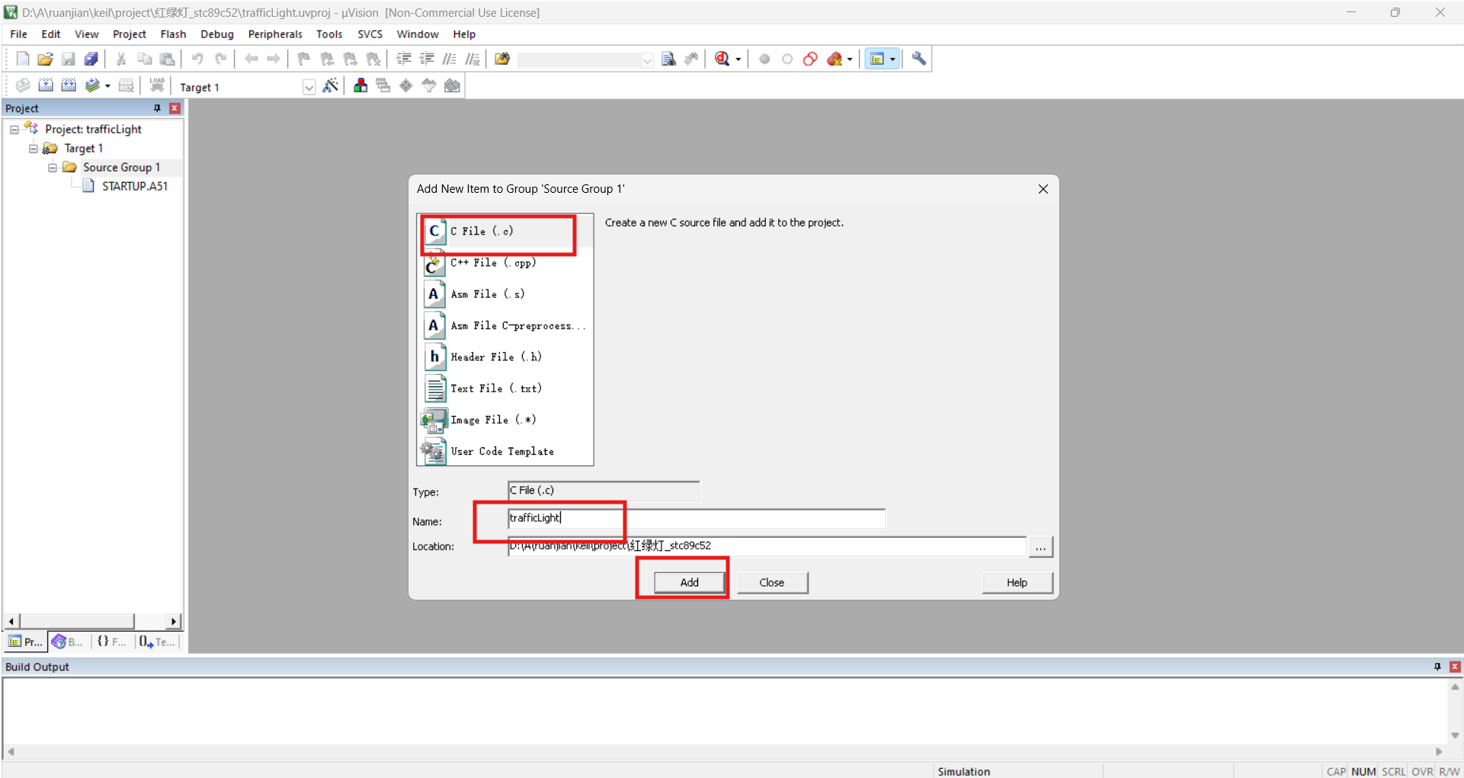Pin the Project panel
Image resolution: width=1464 pixels, height=778 pixels.
158,108
